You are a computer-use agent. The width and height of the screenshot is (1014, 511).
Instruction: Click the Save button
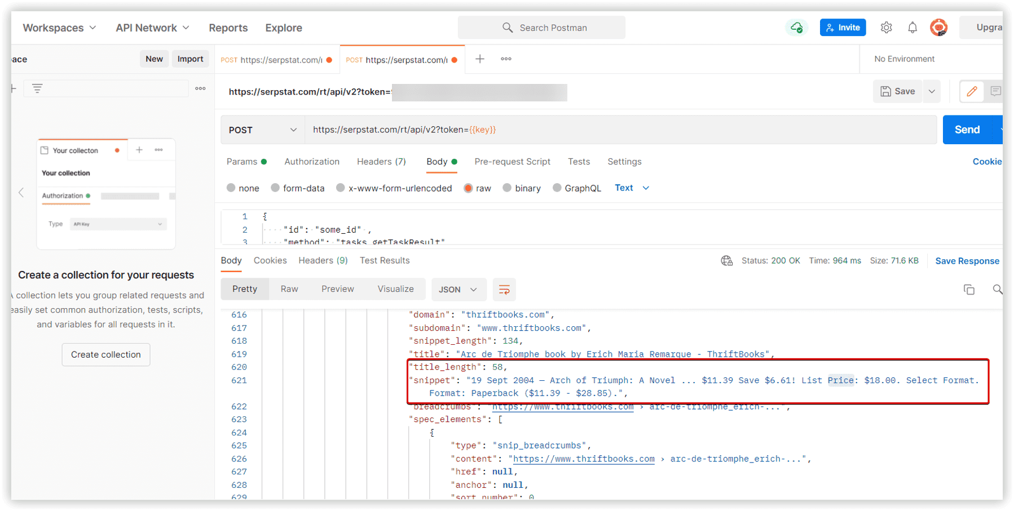click(898, 91)
